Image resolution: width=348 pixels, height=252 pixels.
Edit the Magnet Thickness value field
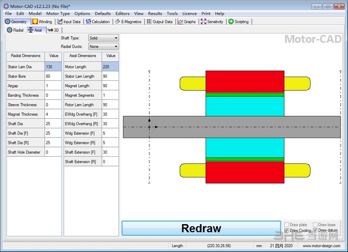pos(53,114)
